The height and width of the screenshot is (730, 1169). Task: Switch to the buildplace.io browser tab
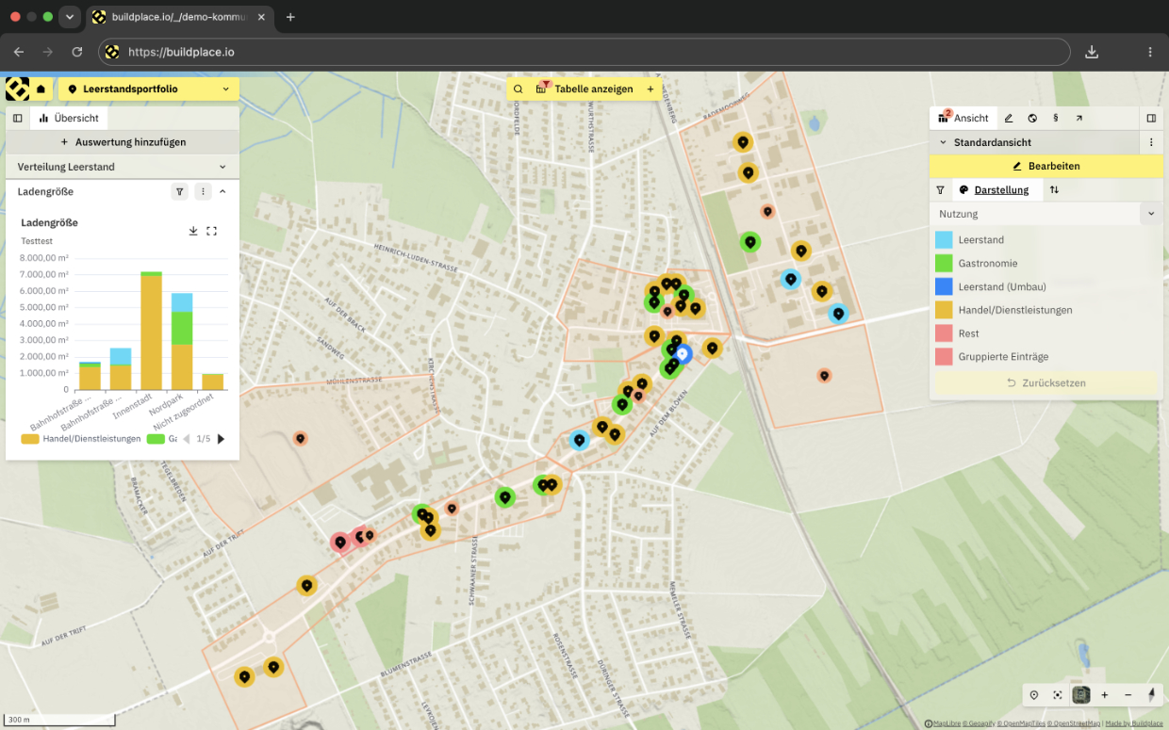pyautogui.click(x=177, y=17)
